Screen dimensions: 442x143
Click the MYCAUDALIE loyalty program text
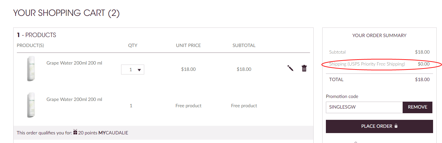pyautogui.click(x=113, y=133)
